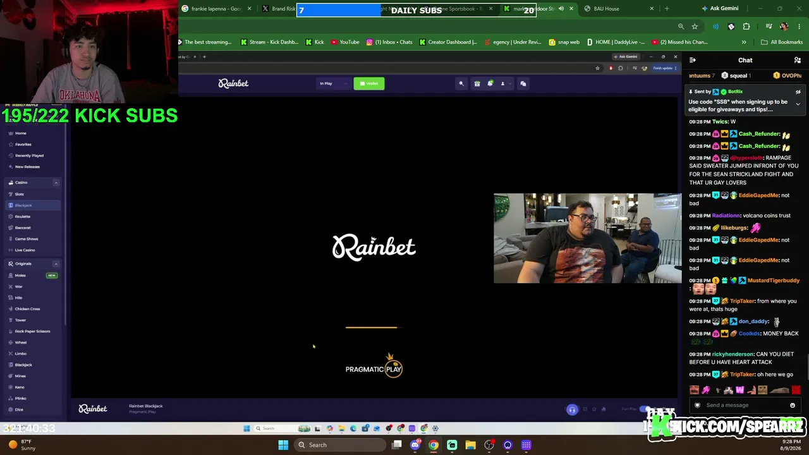Viewport: 809px width, 455px height.
Task: Open the Creator Dashboard bookmark
Action: click(x=447, y=42)
